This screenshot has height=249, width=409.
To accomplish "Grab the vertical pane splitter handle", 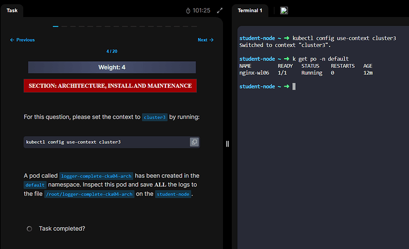I will tap(227, 144).
